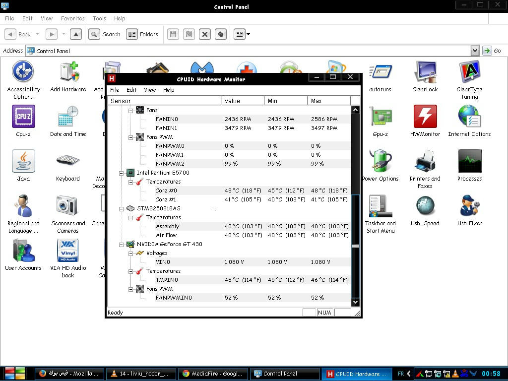This screenshot has width=508, height=381.
Task: Open the Address bar dropdown arrow
Action: [x=475, y=51]
